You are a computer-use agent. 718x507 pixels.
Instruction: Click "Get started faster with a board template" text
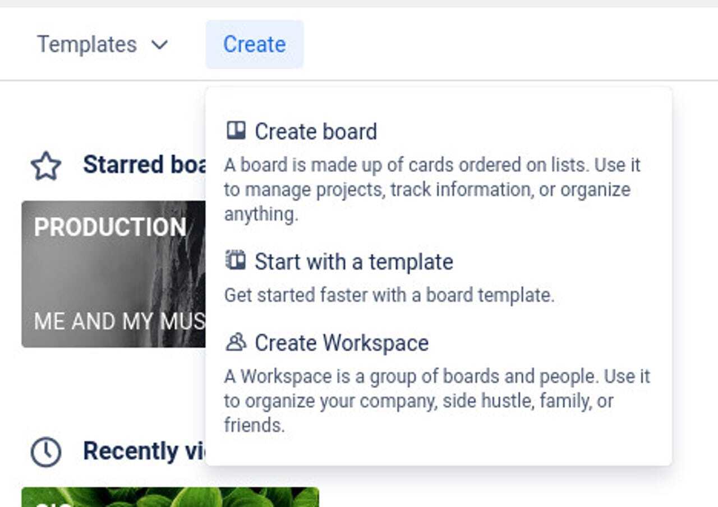tap(389, 295)
